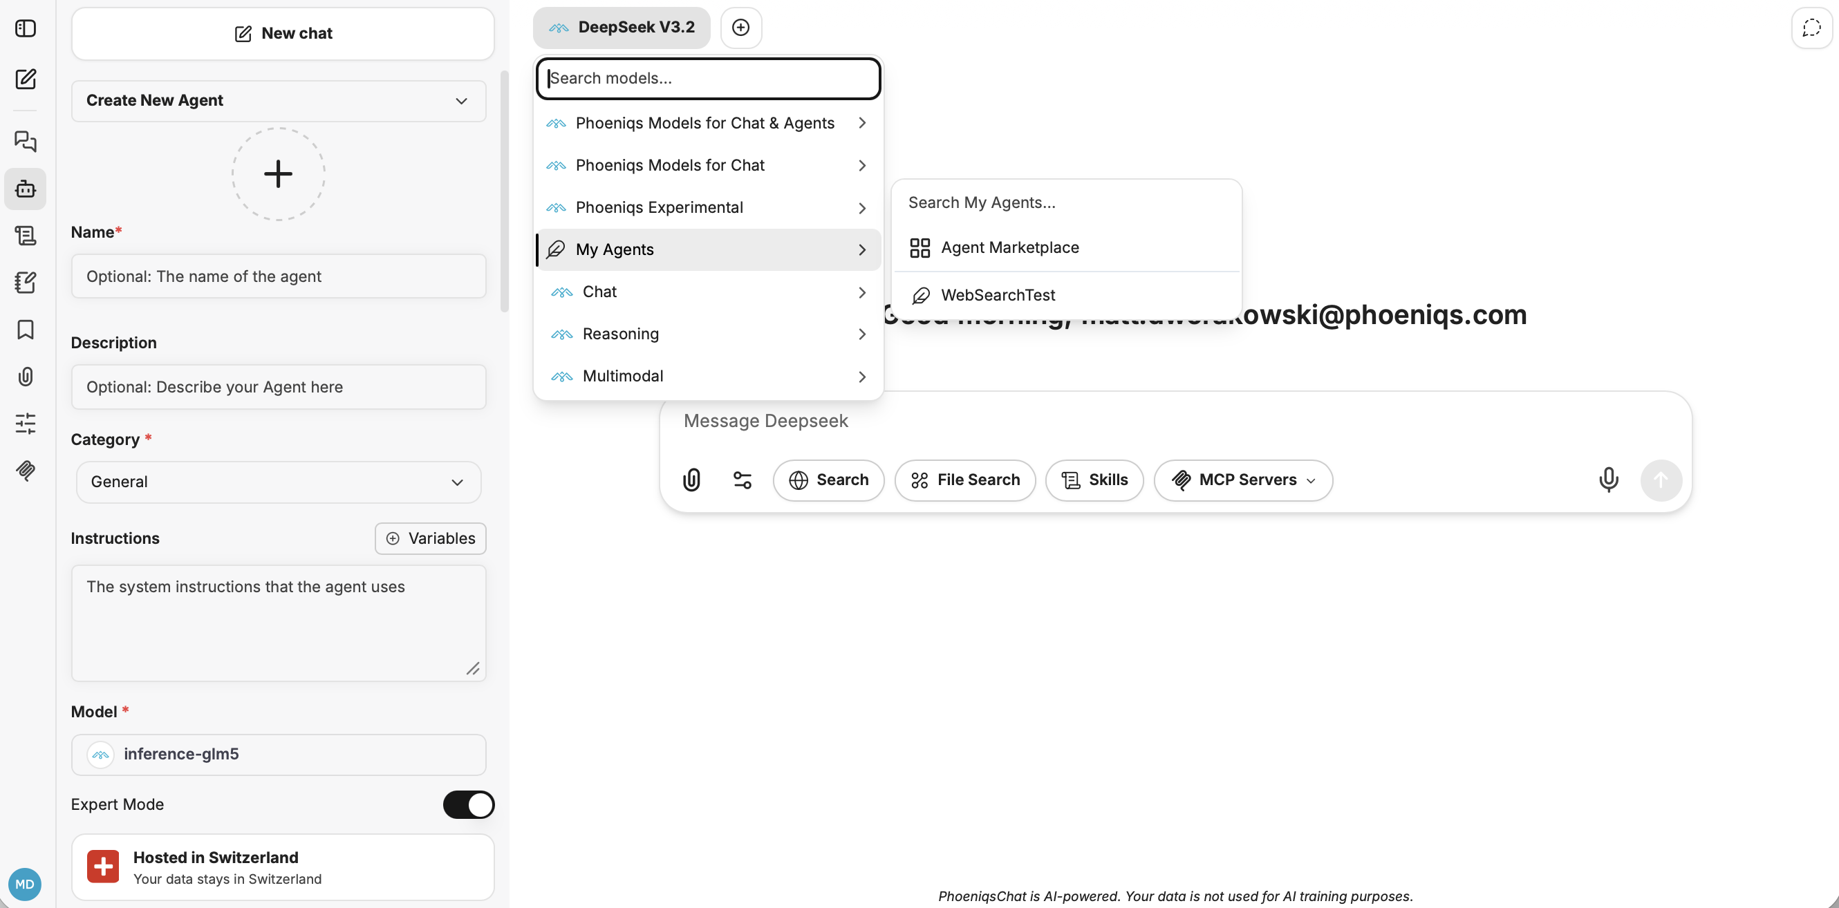This screenshot has width=1839, height=908.
Task: Click the Message Deepseek input box
Action: (x=1175, y=421)
